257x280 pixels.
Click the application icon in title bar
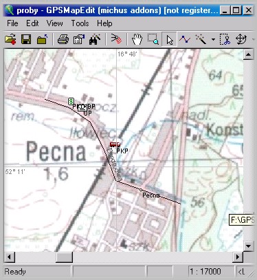[10, 10]
